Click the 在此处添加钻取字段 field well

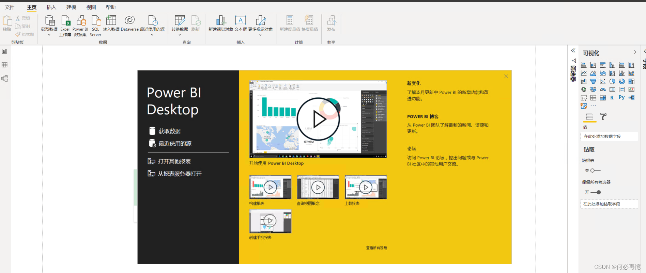point(609,204)
